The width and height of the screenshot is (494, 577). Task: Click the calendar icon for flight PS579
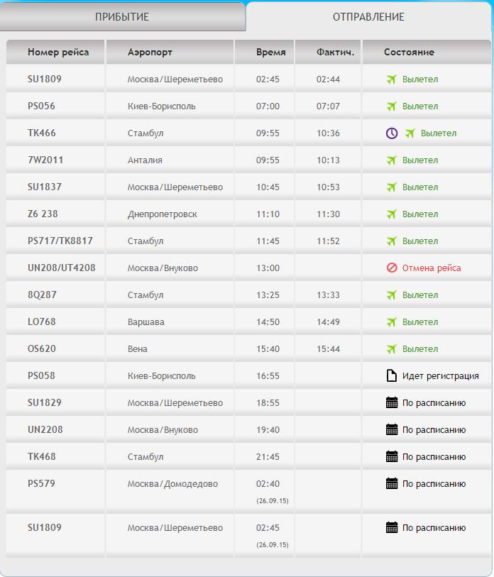click(x=392, y=484)
